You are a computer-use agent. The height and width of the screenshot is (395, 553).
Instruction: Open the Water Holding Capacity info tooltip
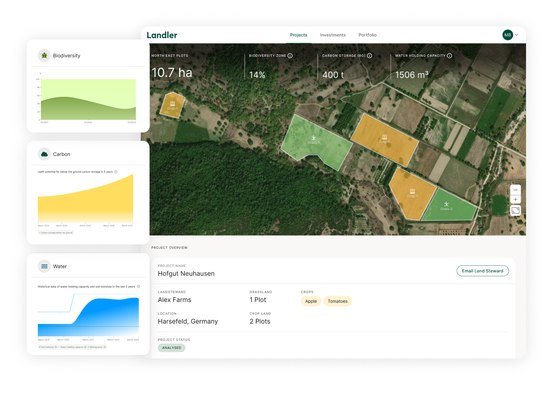coord(449,56)
